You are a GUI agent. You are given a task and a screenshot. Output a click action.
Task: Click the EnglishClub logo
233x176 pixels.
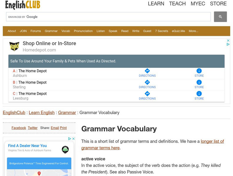tap(23, 5)
